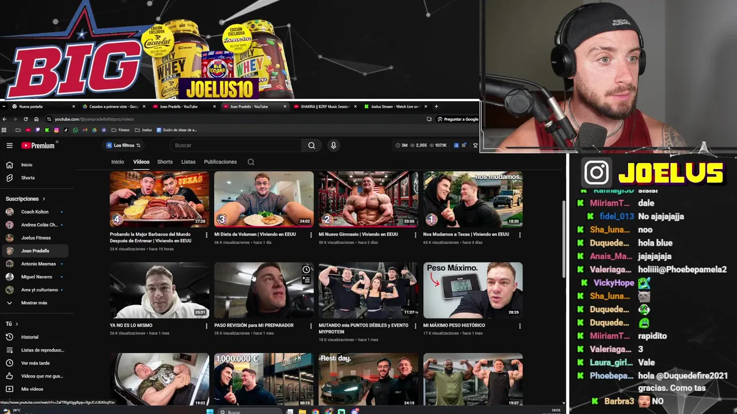
Task: Open Guión de ideas bookmark
Action: pos(177,130)
